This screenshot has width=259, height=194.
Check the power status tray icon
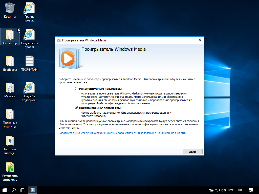pos(211,190)
